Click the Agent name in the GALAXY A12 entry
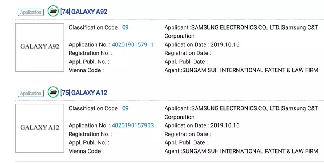Screen dimensions: 324x163 250,151
